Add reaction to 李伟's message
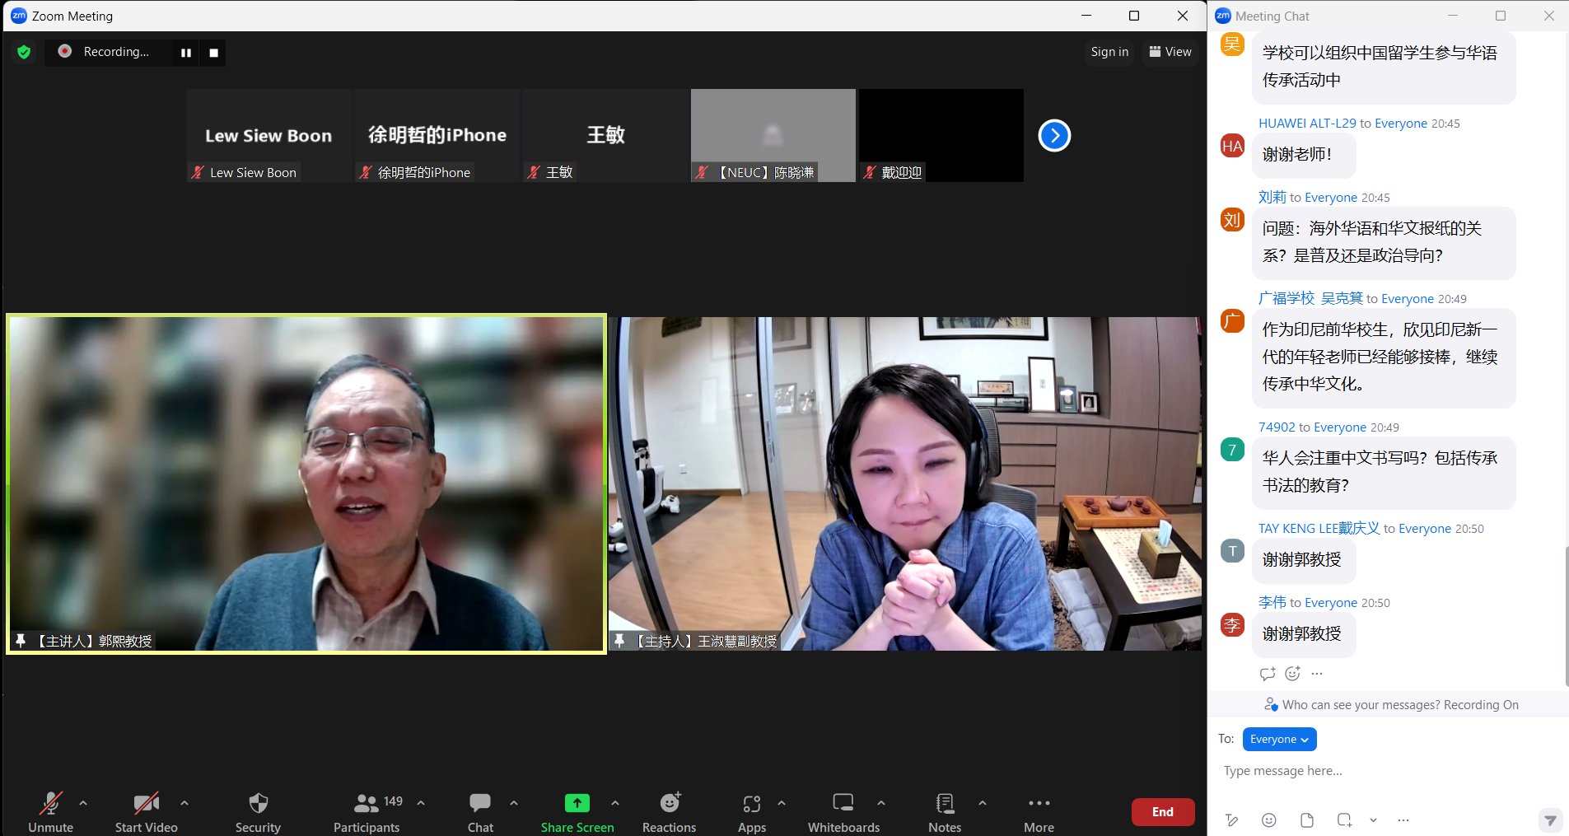This screenshot has width=1569, height=836. (1292, 674)
